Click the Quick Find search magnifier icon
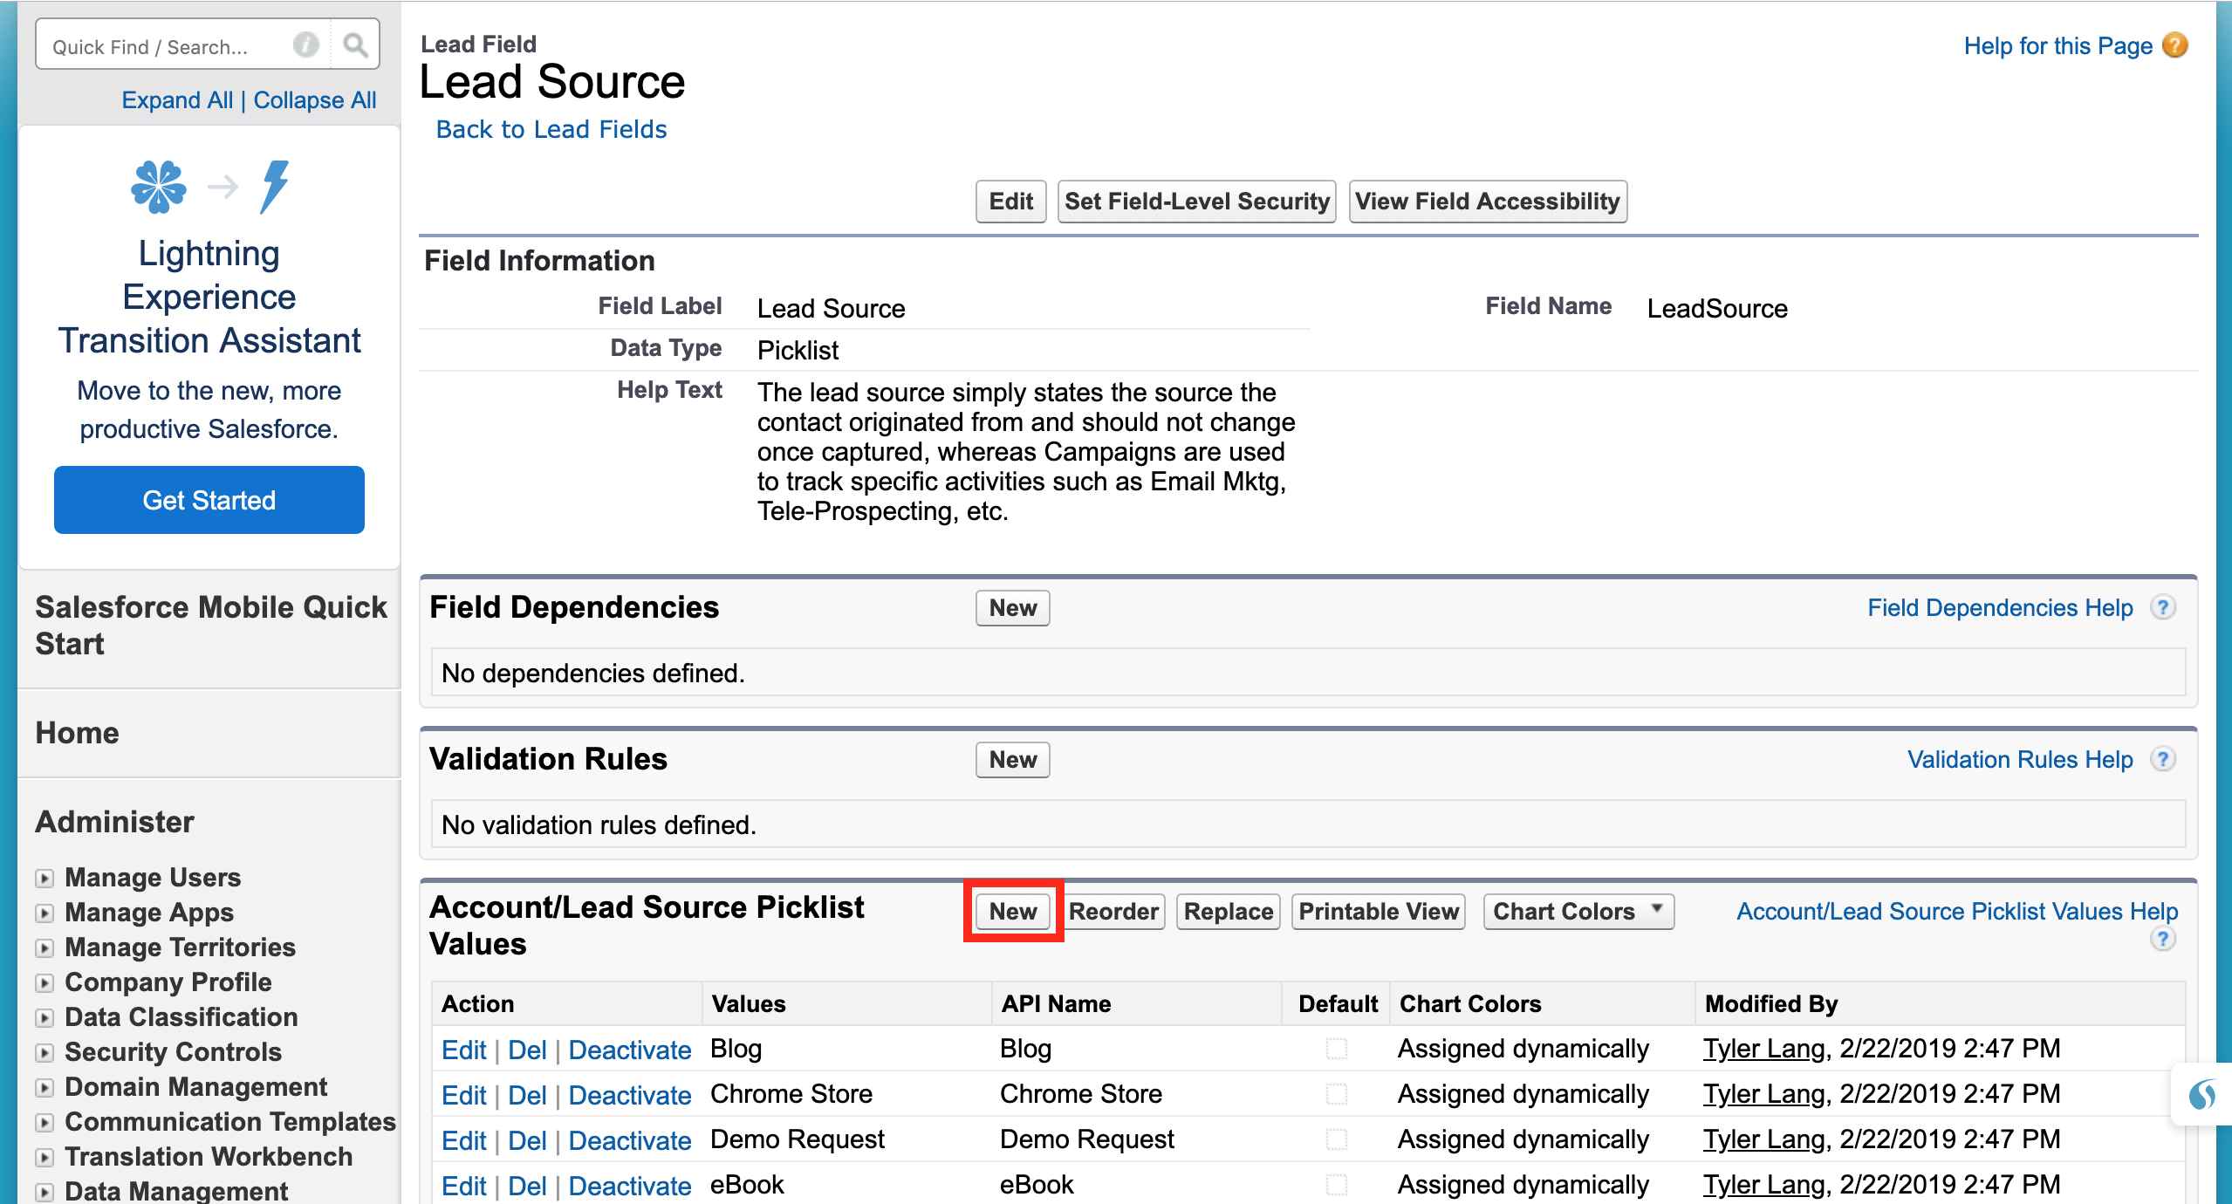 click(355, 44)
